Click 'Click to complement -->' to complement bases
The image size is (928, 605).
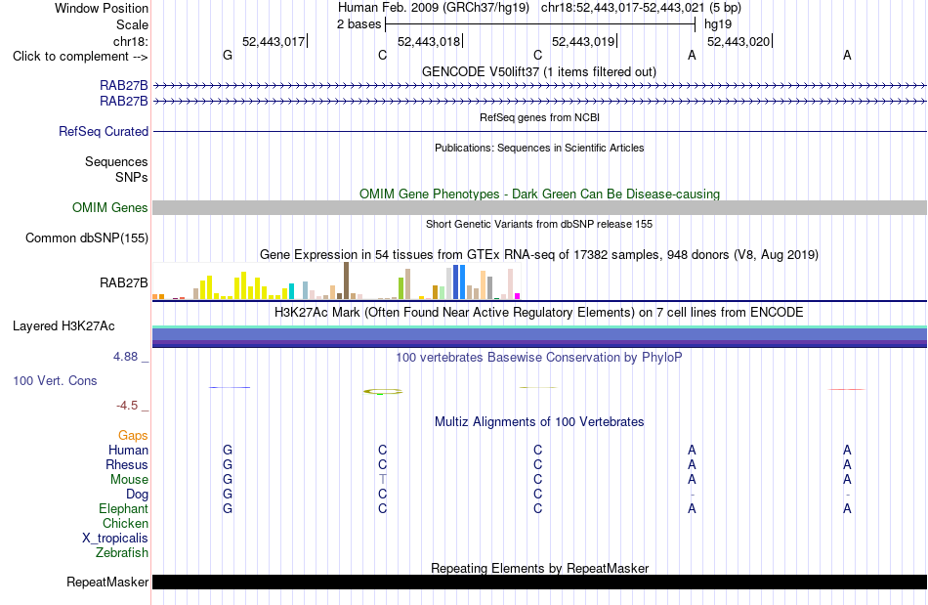tap(80, 57)
